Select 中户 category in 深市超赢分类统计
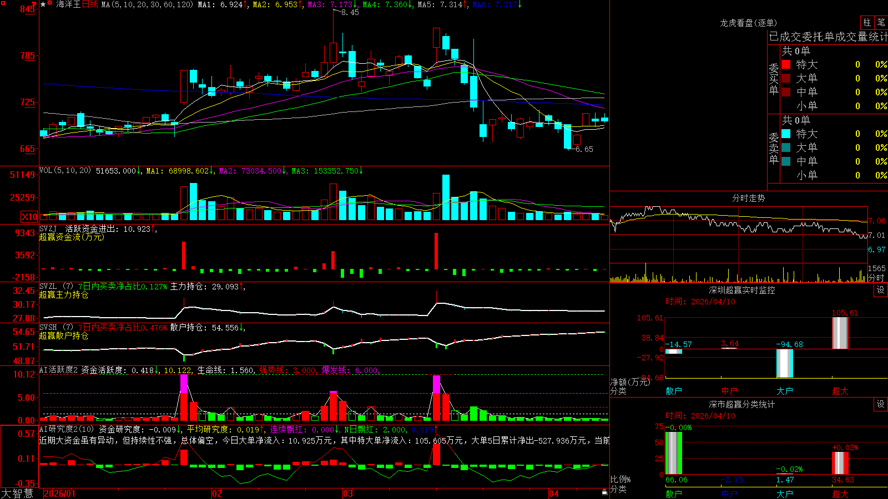 [729, 493]
